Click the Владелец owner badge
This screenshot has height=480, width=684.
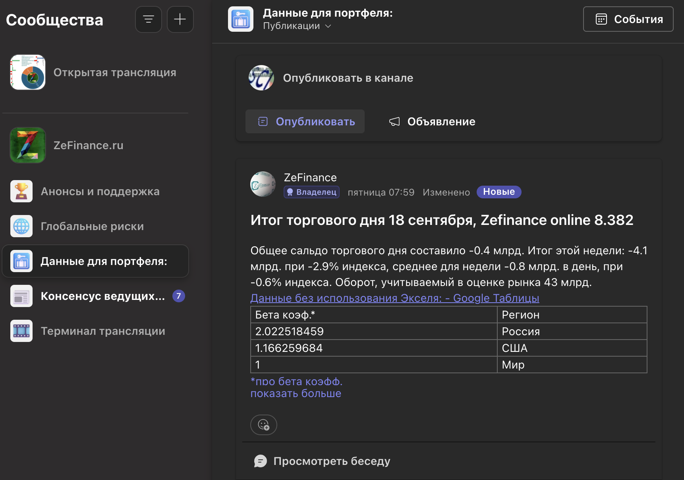(312, 192)
